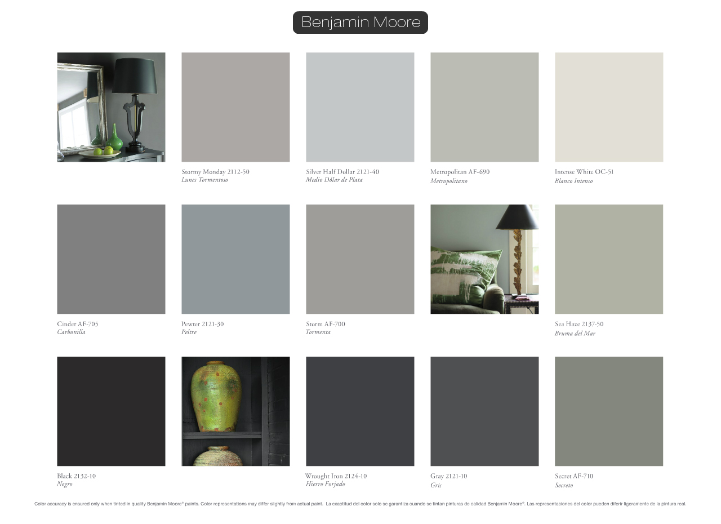Open the green ceramic vase photo

point(235,411)
